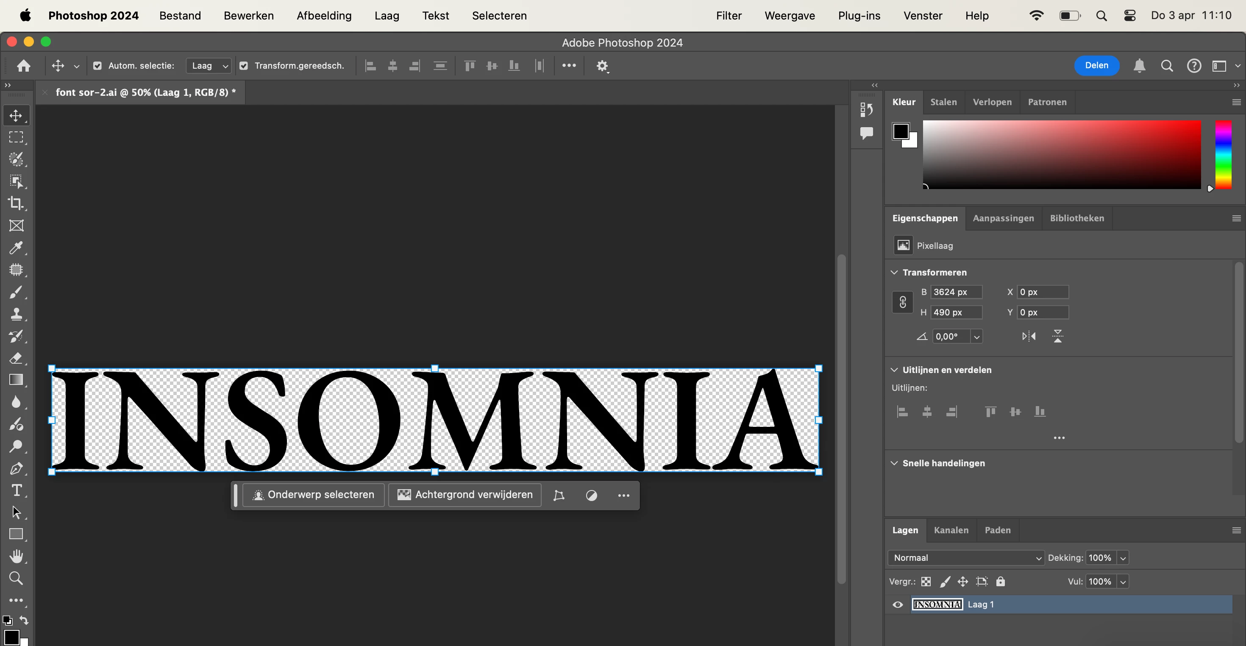Select the Horizontal Type tool
The width and height of the screenshot is (1246, 646).
(x=16, y=490)
